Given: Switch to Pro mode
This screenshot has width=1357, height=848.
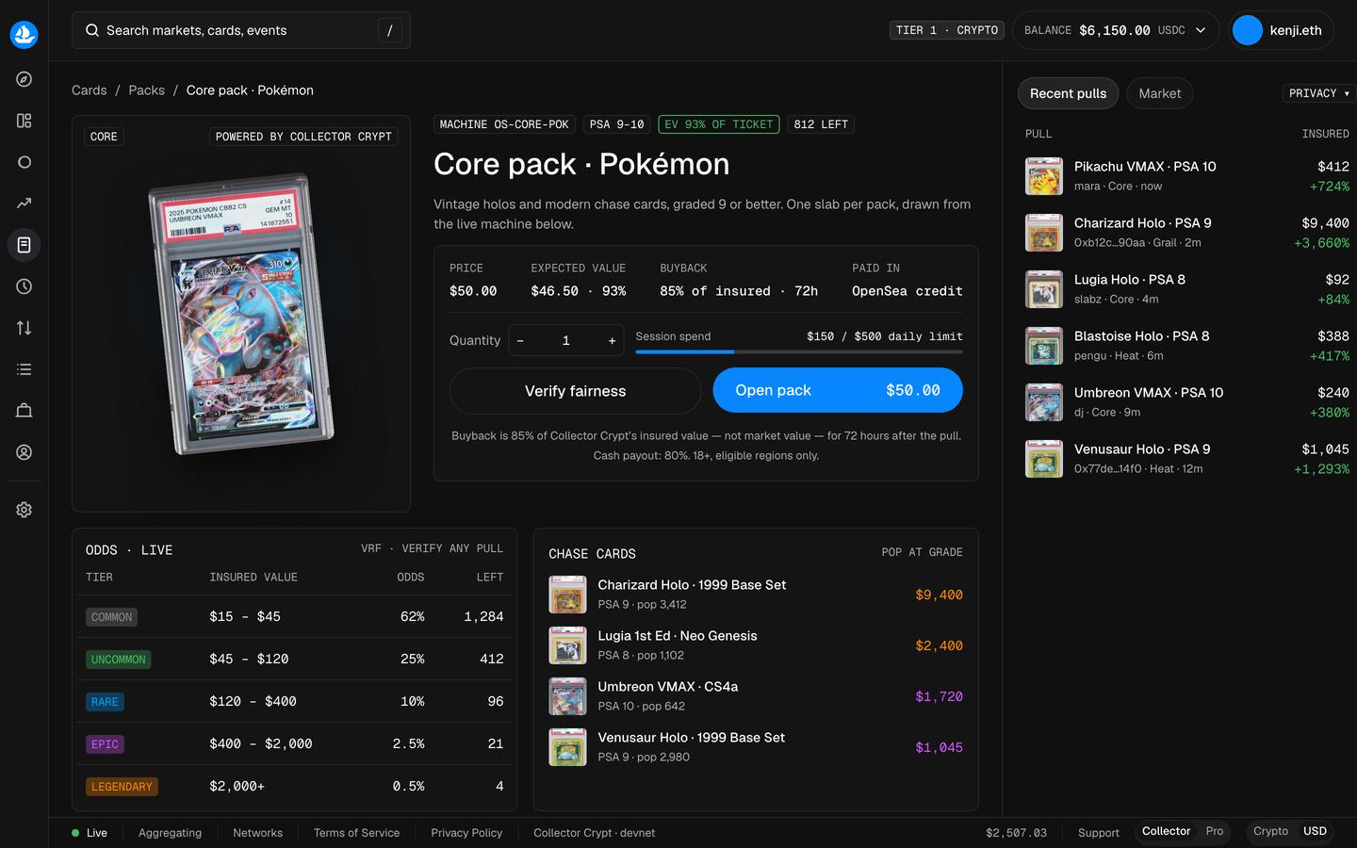Looking at the screenshot, I should tap(1215, 831).
